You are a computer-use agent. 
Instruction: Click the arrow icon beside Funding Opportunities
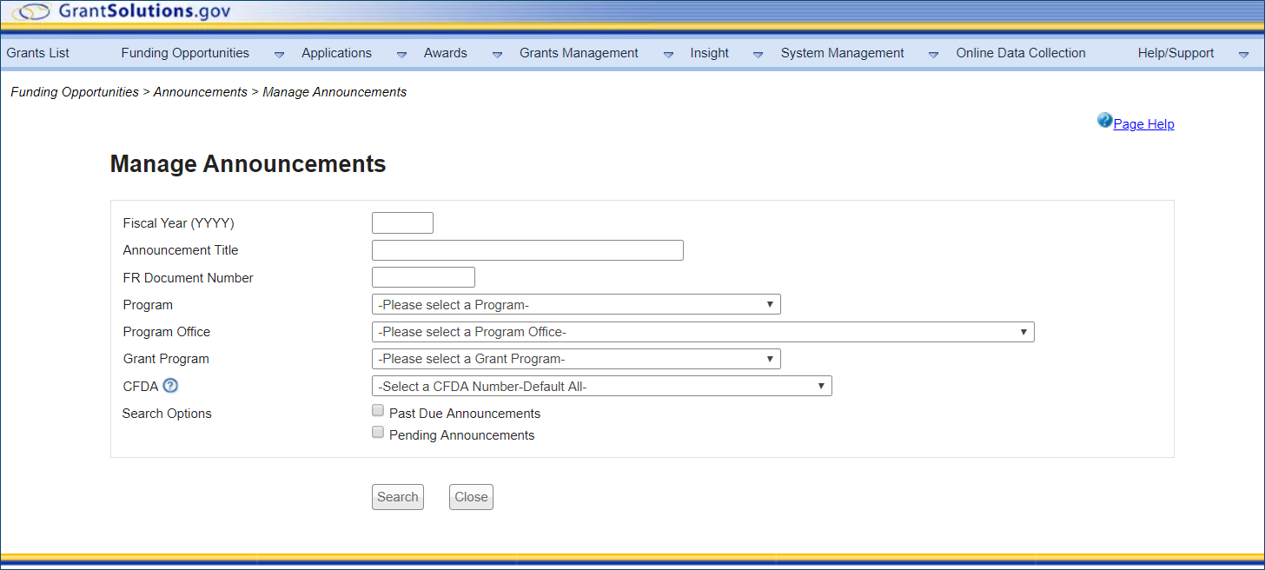[x=279, y=54]
